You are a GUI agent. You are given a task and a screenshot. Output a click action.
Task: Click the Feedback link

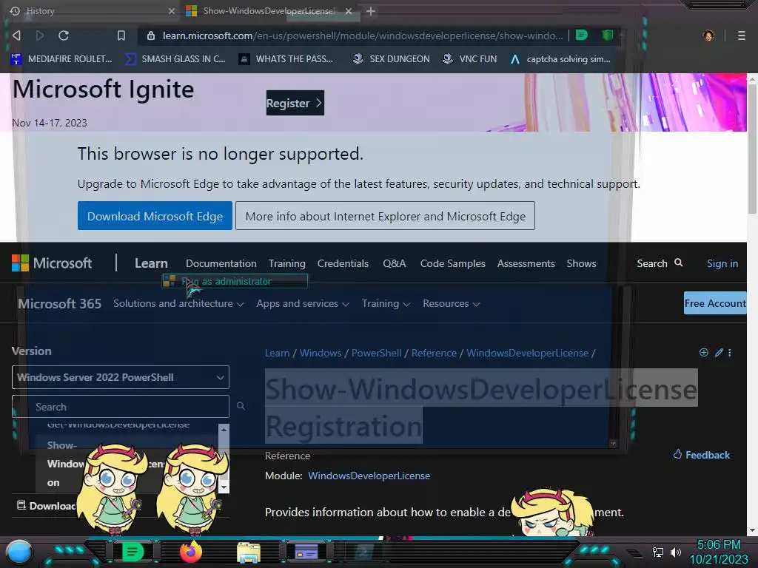702,455
